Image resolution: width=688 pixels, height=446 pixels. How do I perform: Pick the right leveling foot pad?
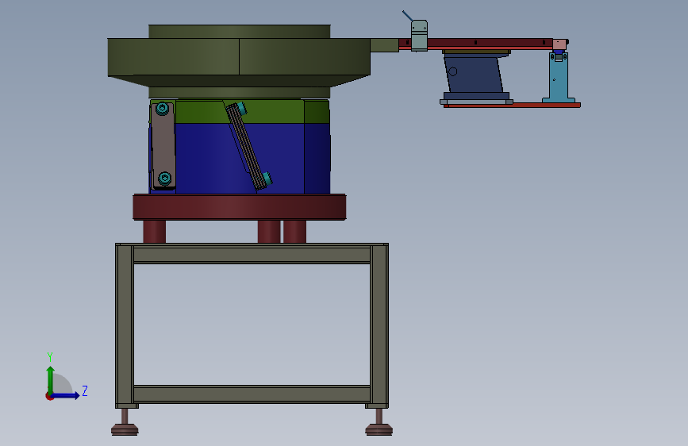point(379,429)
